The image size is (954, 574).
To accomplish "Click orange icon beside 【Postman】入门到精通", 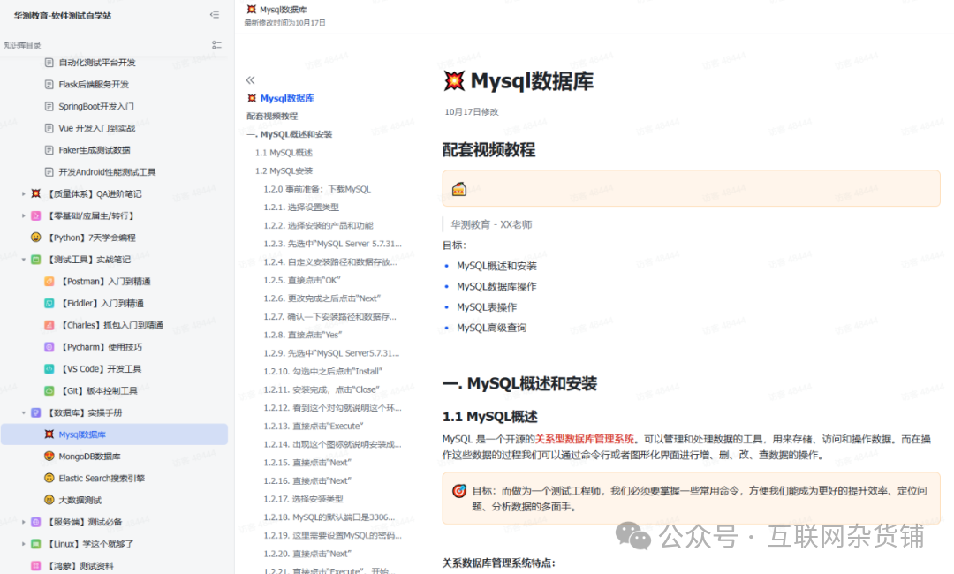I will pyautogui.click(x=49, y=281).
